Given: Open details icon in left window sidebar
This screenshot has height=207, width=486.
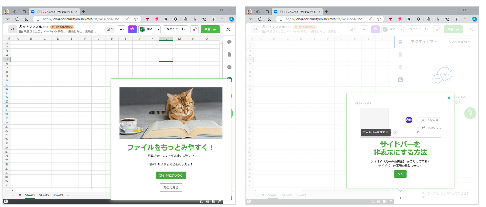Looking at the screenshot, I should (x=229, y=54).
